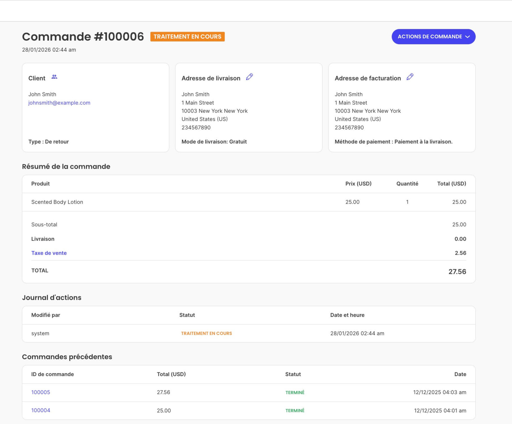Click the date 12/12/2025 04:01 am
This screenshot has height=424, width=512.
[440, 411]
